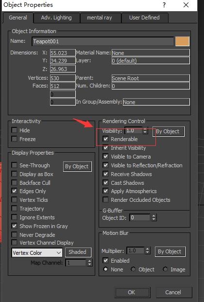Click By Object in Rendering Control
Screen dimensions: 204x302
(x=168, y=131)
